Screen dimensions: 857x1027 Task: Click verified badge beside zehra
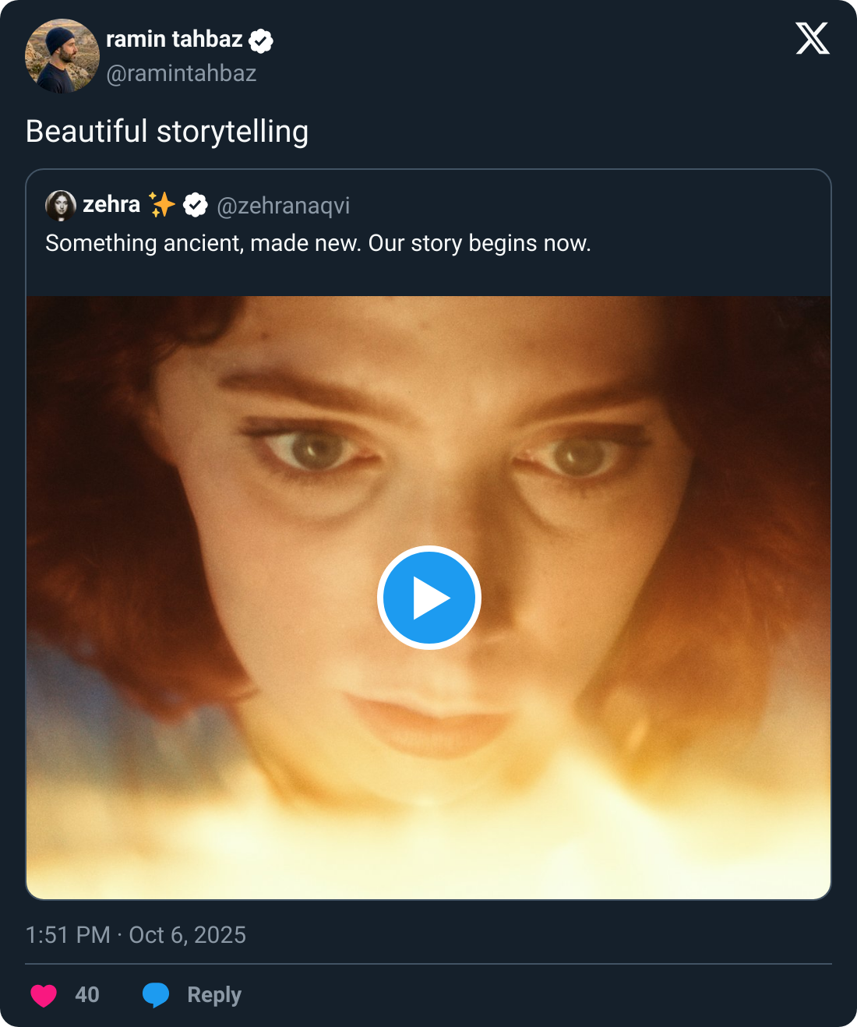(196, 205)
